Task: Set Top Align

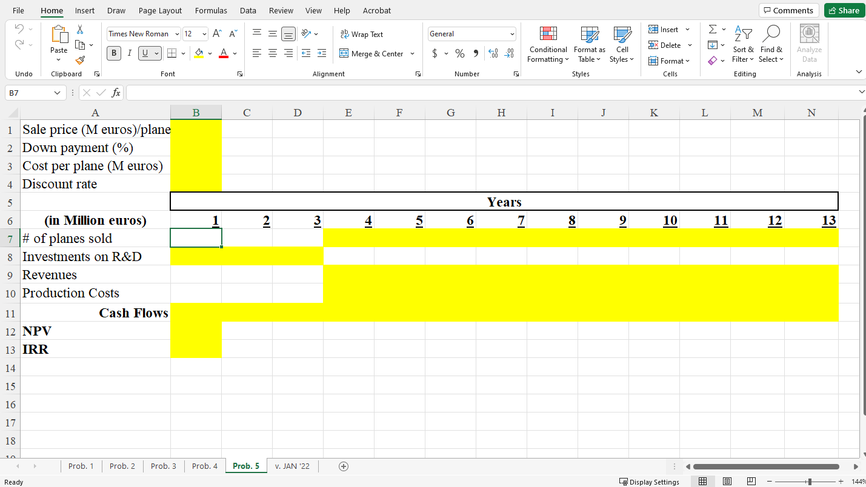Action: 257,34
